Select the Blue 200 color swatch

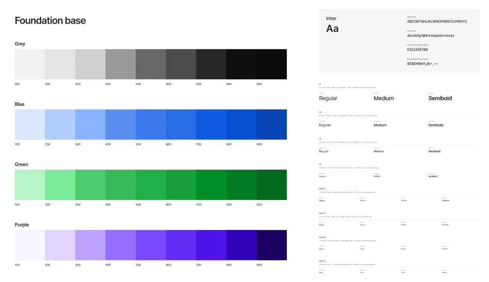(x=60, y=124)
